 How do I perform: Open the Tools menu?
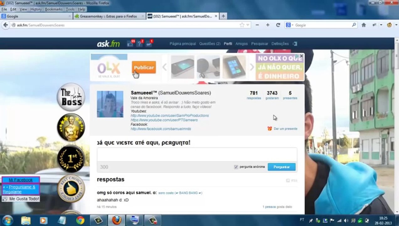tap(70, 9)
